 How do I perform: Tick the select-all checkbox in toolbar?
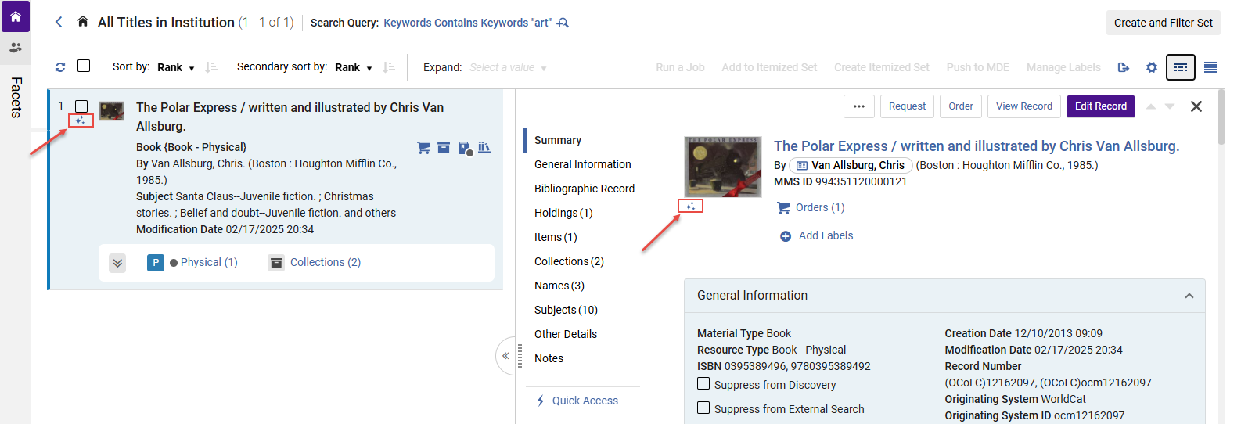84,66
